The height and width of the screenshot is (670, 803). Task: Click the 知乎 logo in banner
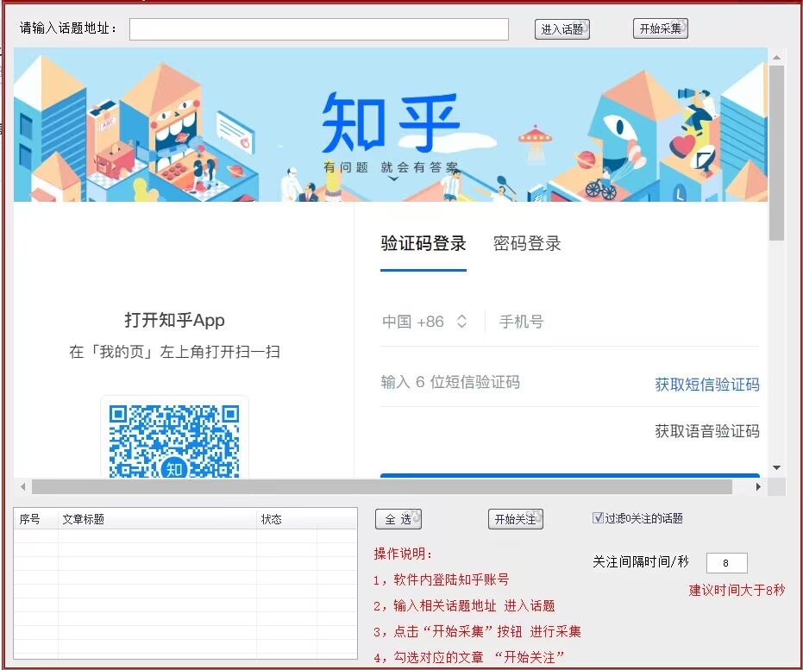(391, 122)
